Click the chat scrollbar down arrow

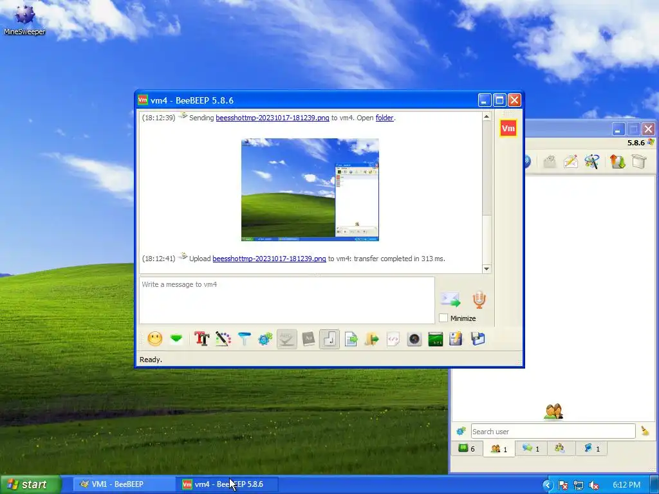487,268
